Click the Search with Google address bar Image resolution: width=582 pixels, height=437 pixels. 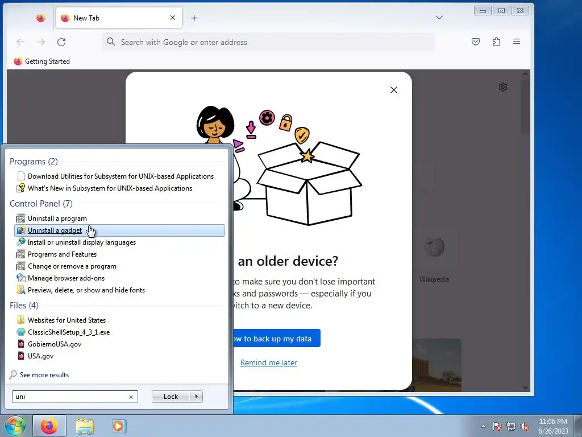pos(269,42)
